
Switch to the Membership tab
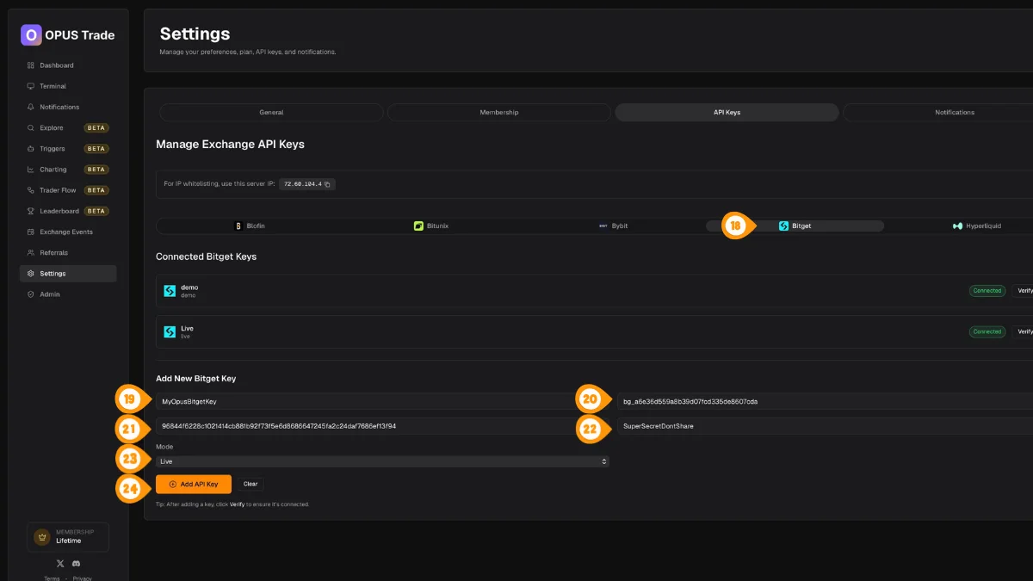point(499,112)
